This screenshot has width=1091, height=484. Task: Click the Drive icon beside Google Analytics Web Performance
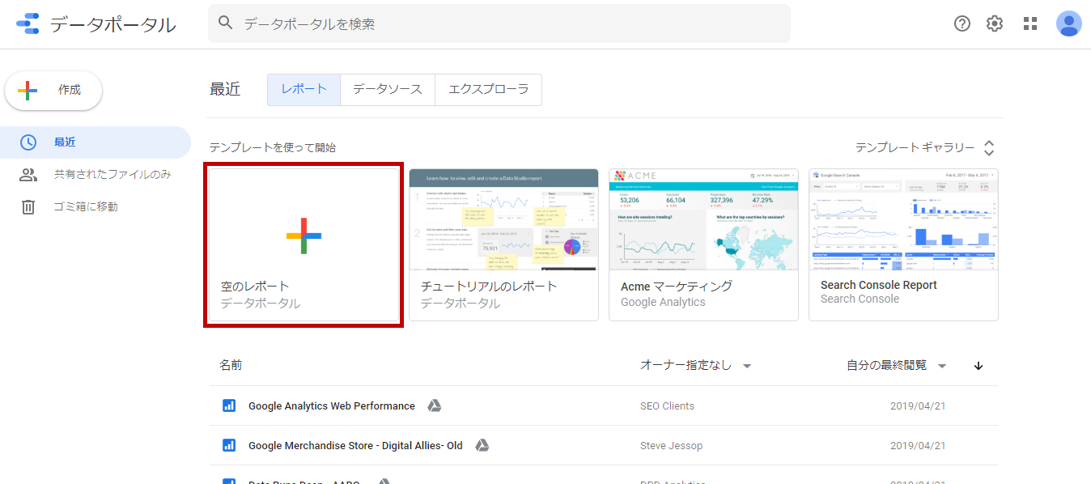click(434, 406)
